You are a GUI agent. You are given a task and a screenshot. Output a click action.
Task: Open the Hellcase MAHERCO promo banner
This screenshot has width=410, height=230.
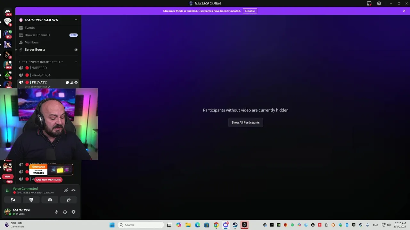51,170
